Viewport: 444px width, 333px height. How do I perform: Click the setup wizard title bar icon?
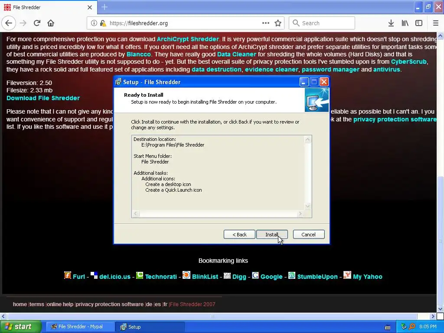pyautogui.click(x=118, y=82)
